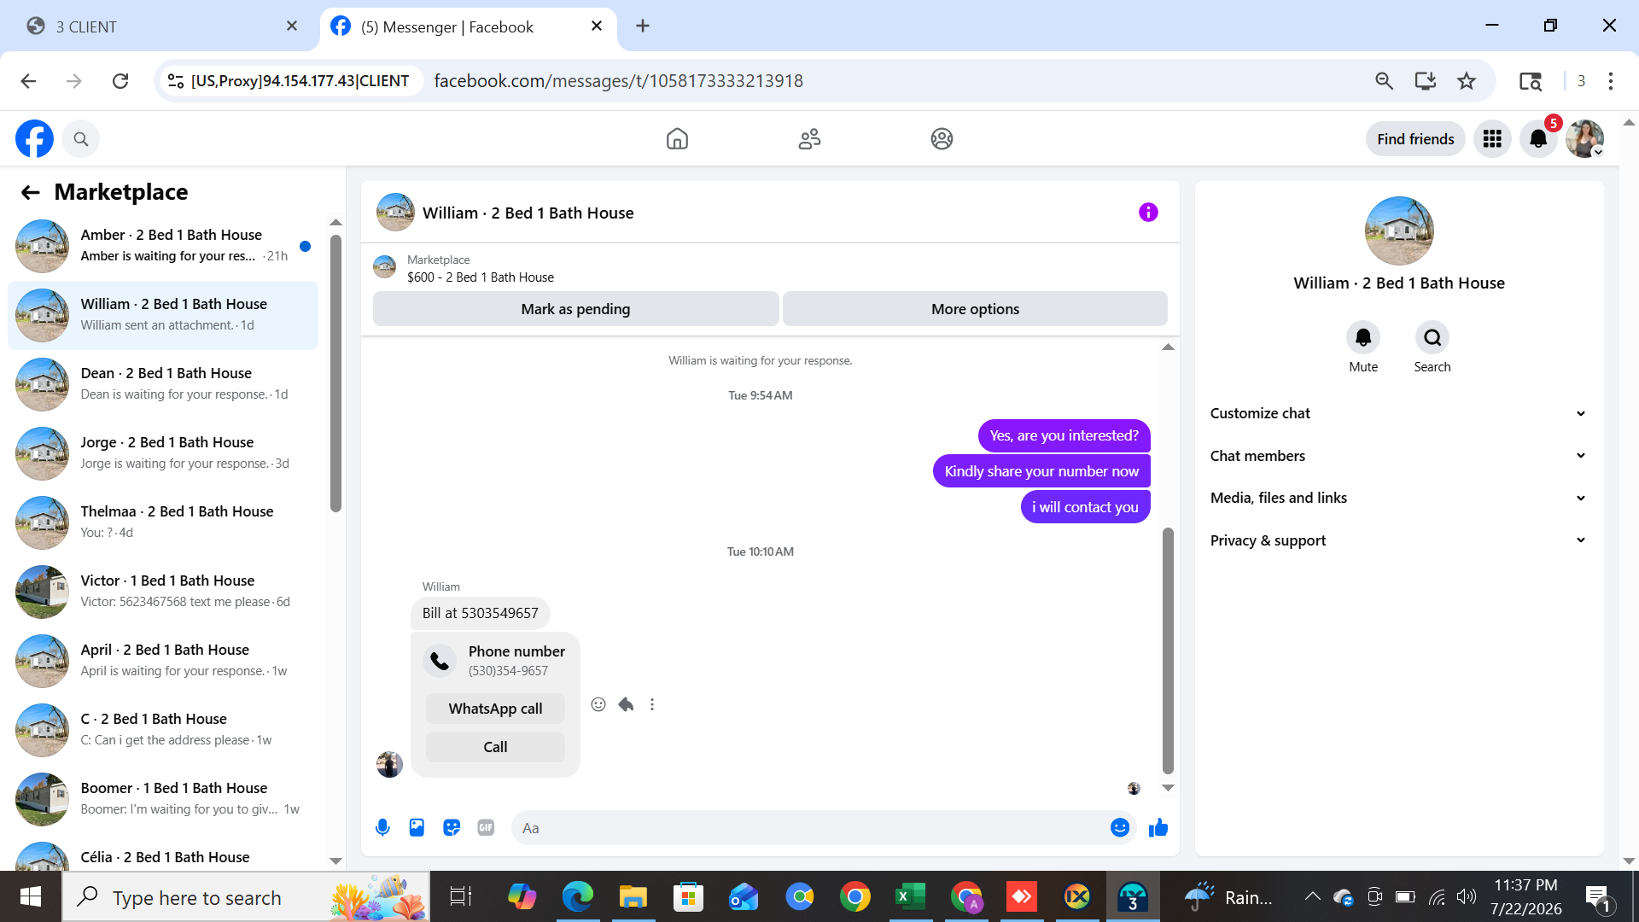Image resolution: width=1639 pixels, height=922 pixels.
Task: Send a thumbs-up like
Action: [x=1158, y=827]
